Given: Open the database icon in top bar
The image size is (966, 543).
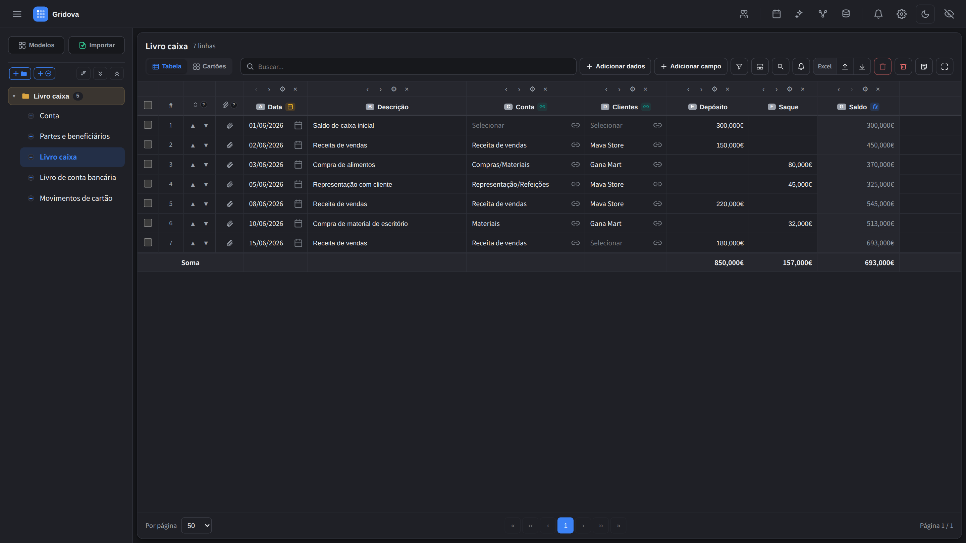Looking at the screenshot, I should [846, 14].
